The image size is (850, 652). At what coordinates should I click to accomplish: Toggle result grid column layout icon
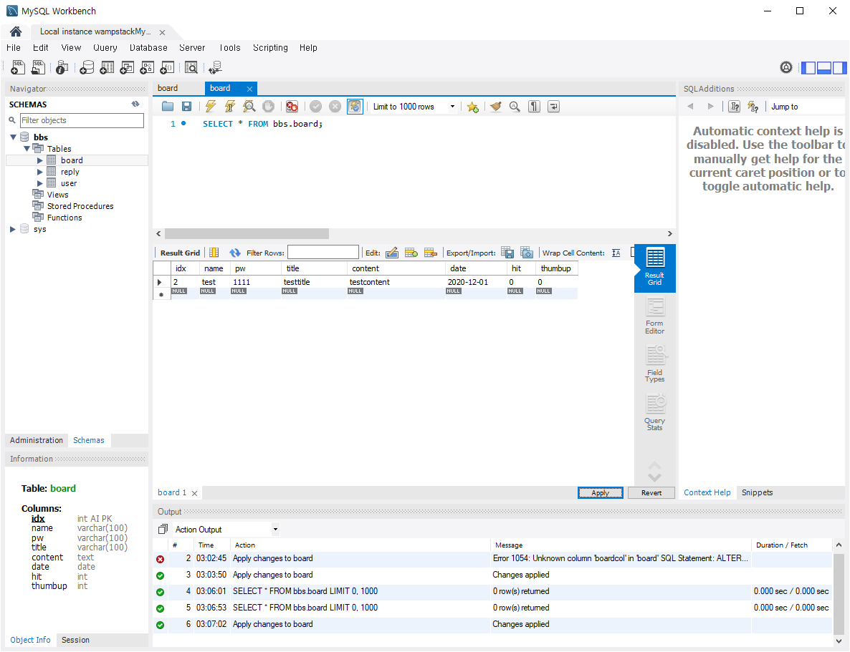coord(214,253)
